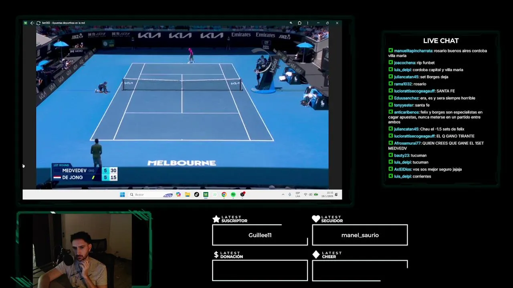Select 'EL Q GANO TIRANTE' message
This screenshot has height=288, width=513.
point(431,136)
